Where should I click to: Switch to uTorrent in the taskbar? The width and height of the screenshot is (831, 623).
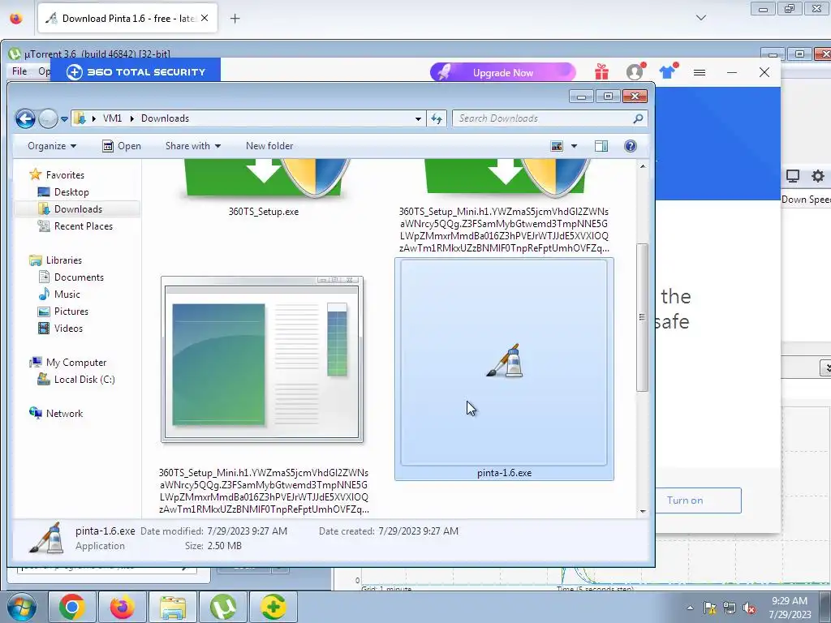pos(223,607)
